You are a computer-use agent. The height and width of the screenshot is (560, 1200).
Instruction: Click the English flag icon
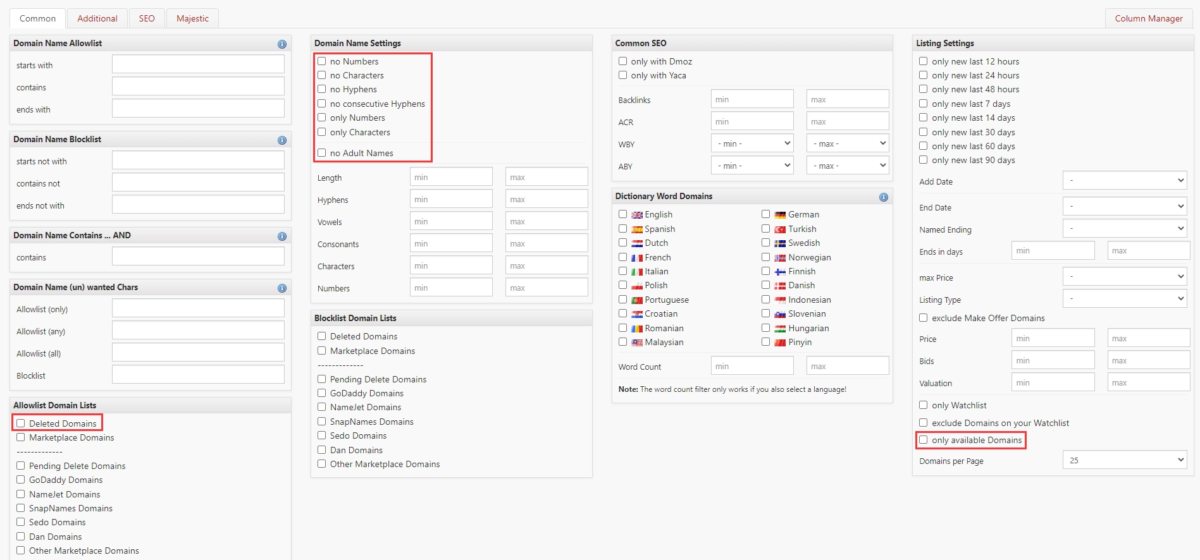click(x=637, y=216)
